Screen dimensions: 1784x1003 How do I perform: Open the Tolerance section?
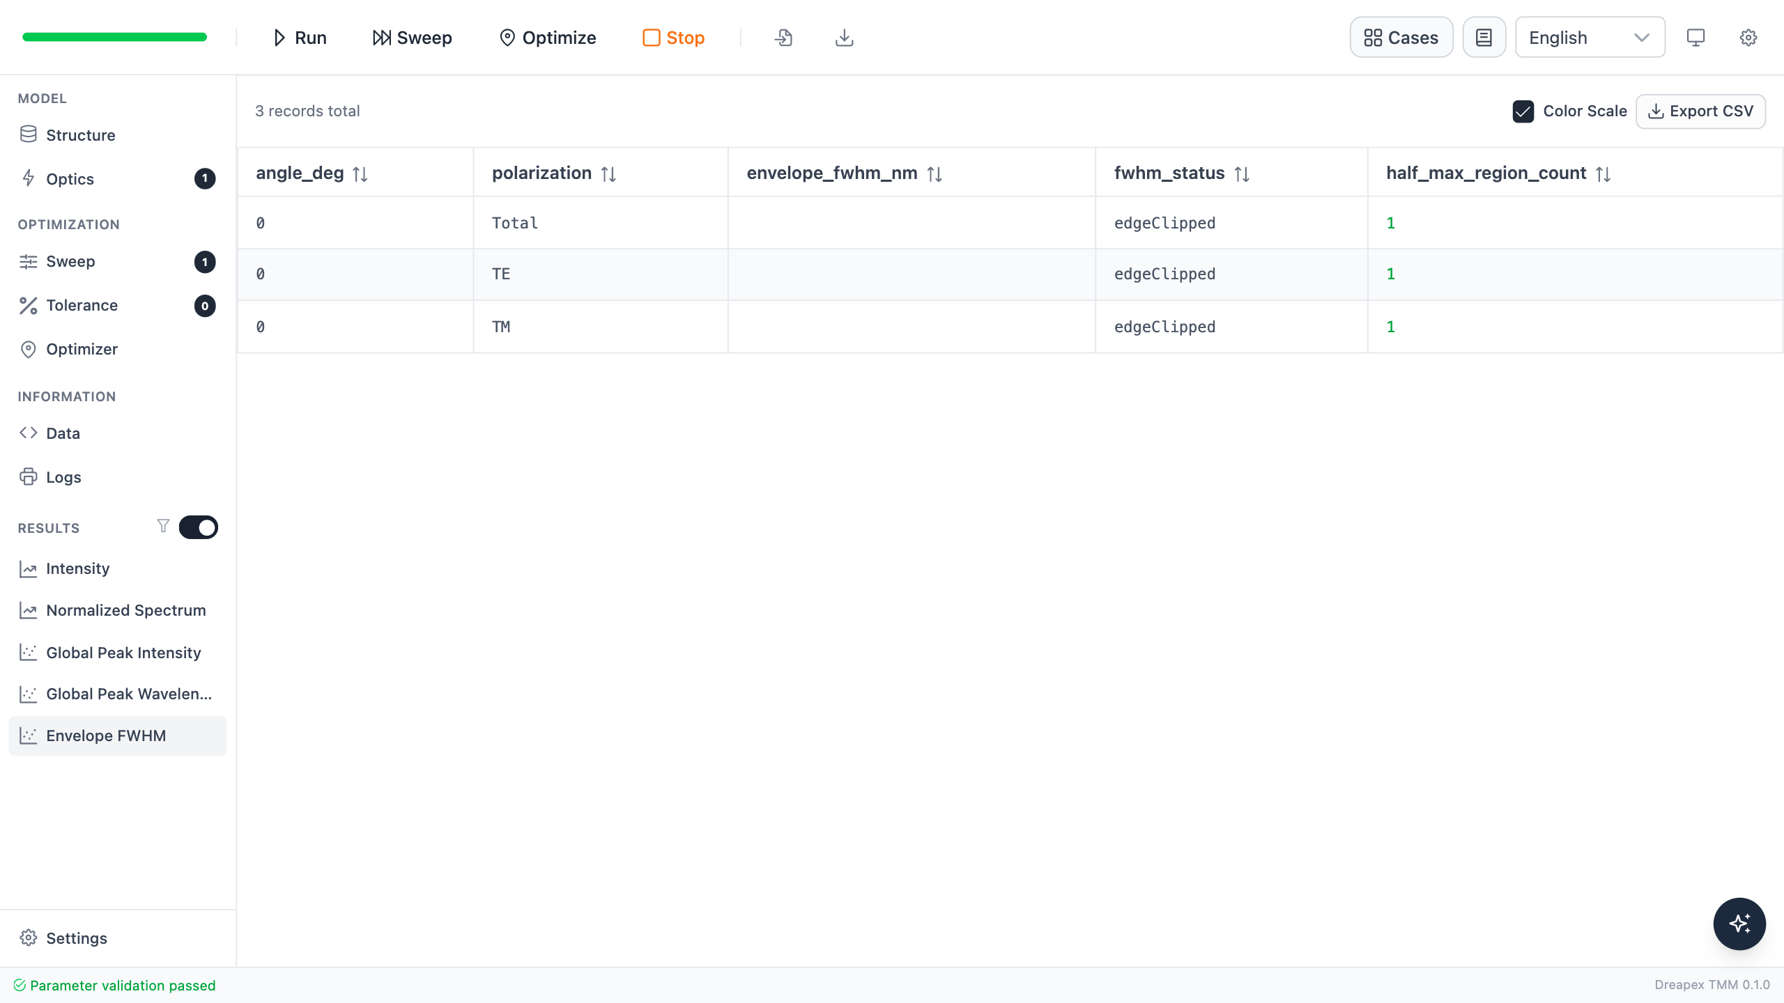[x=117, y=306]
